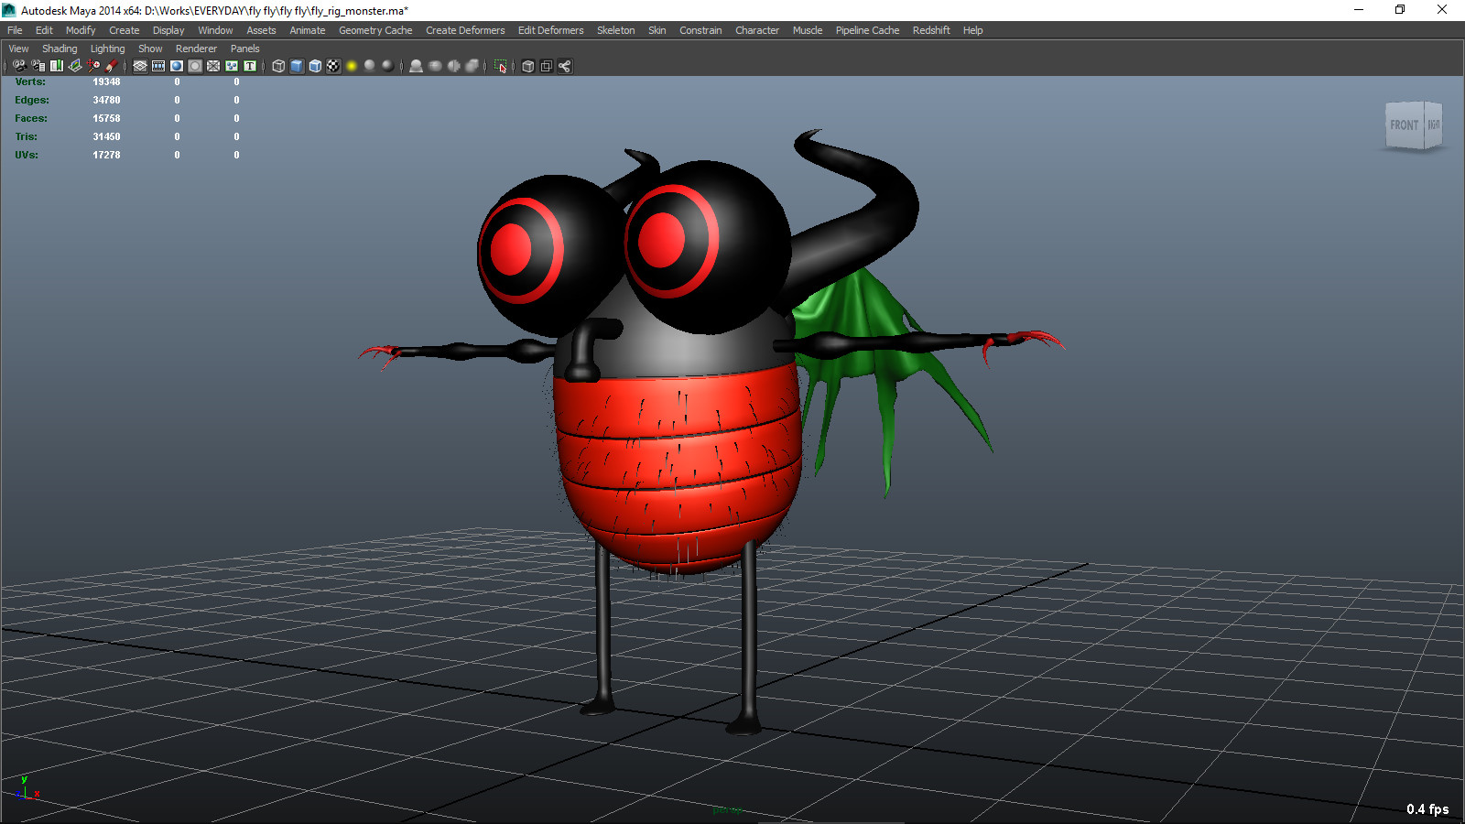This screenshot has height=824, width=1465.
Task: Switch to wireframe display mode
Action: point(277,66)
